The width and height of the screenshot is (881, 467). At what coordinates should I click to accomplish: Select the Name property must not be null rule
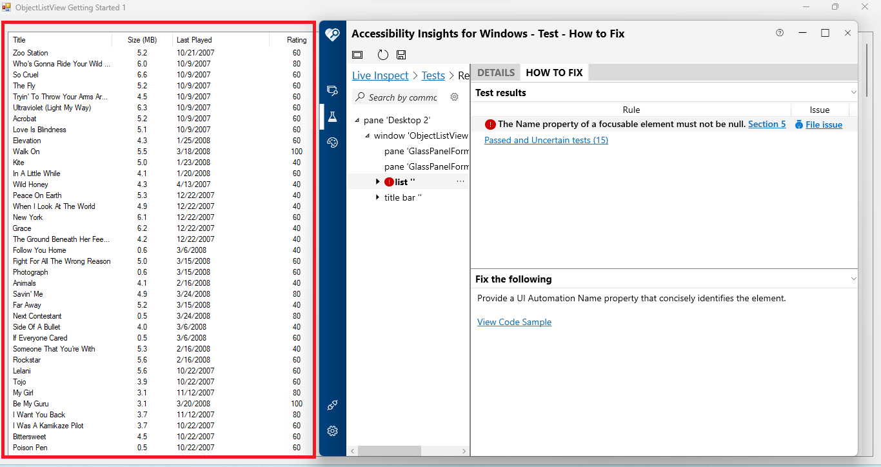[622, 124]
